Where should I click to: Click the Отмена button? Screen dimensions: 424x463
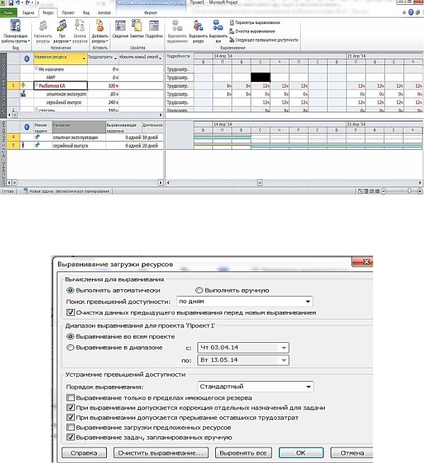click(x=352, y=452)
